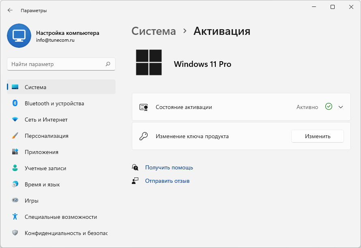
Task: Expand the Состояние активации chevron
Action: tap(341, 107)
